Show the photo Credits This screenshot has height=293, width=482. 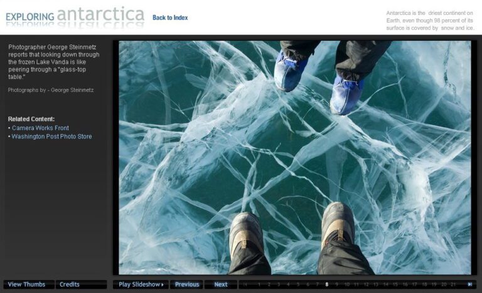(x=69, y=284)
